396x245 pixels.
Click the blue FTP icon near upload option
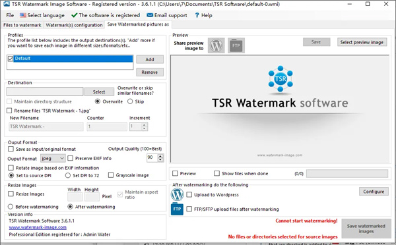[x=177, y=209]
